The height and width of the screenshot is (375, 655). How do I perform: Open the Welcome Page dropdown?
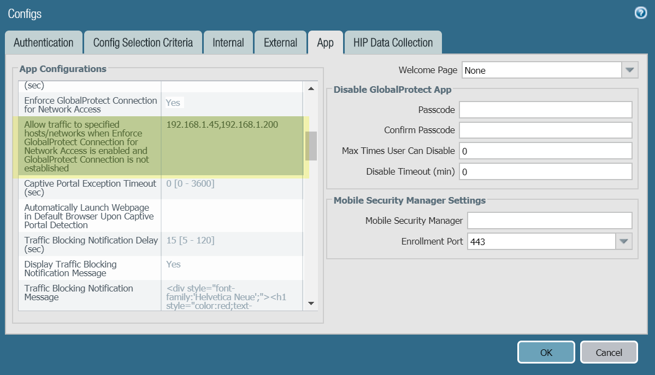(x=630, y=70)
